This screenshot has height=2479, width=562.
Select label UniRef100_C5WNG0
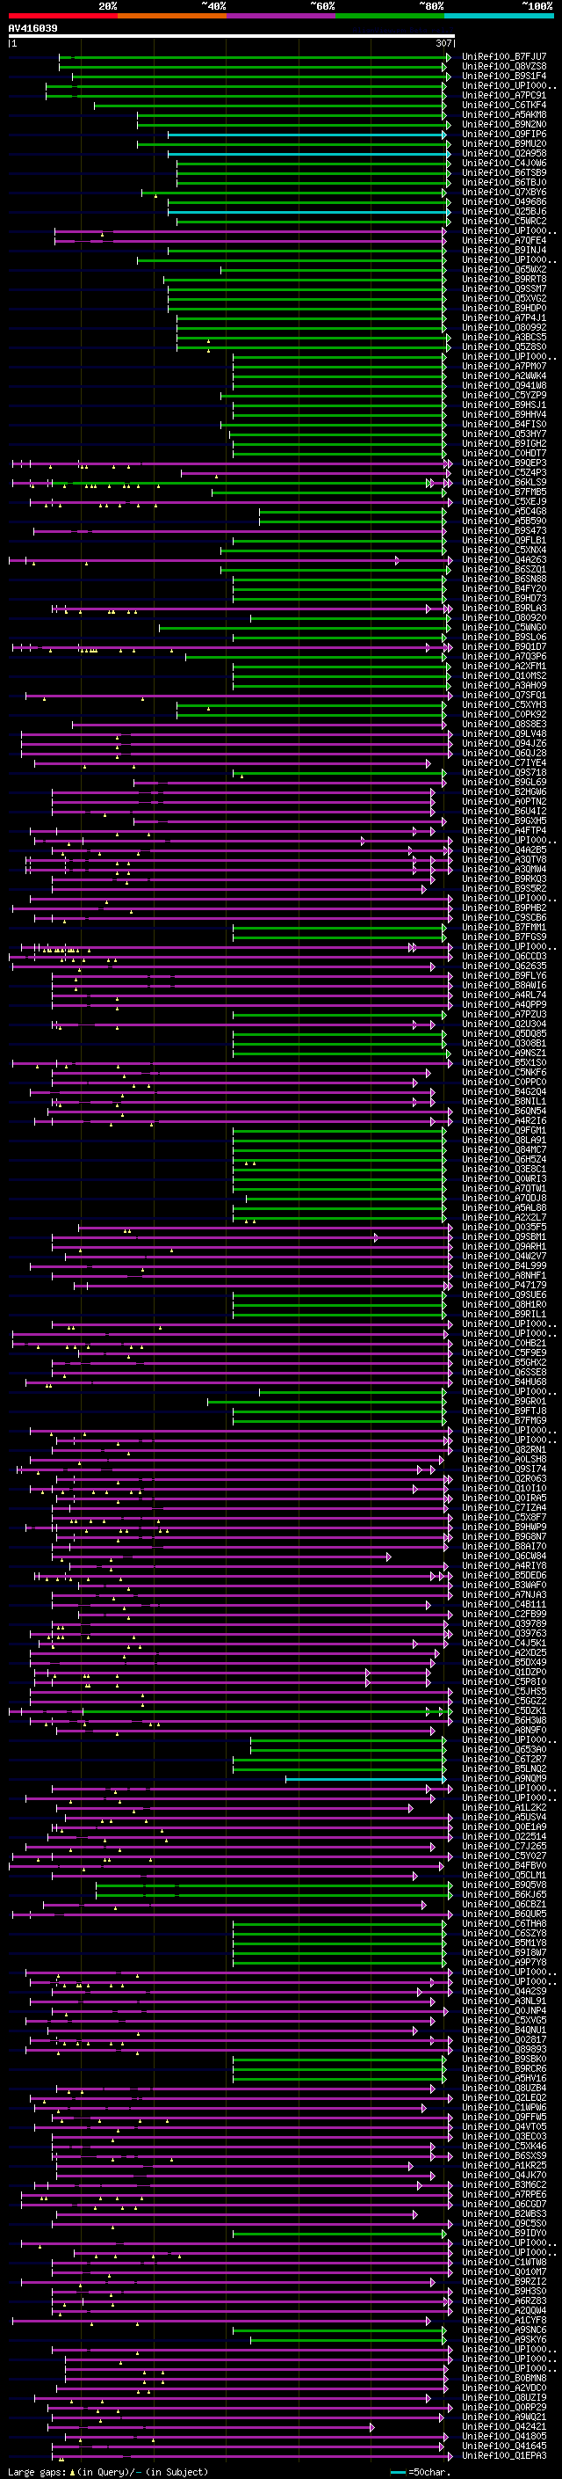click(504, 628)
